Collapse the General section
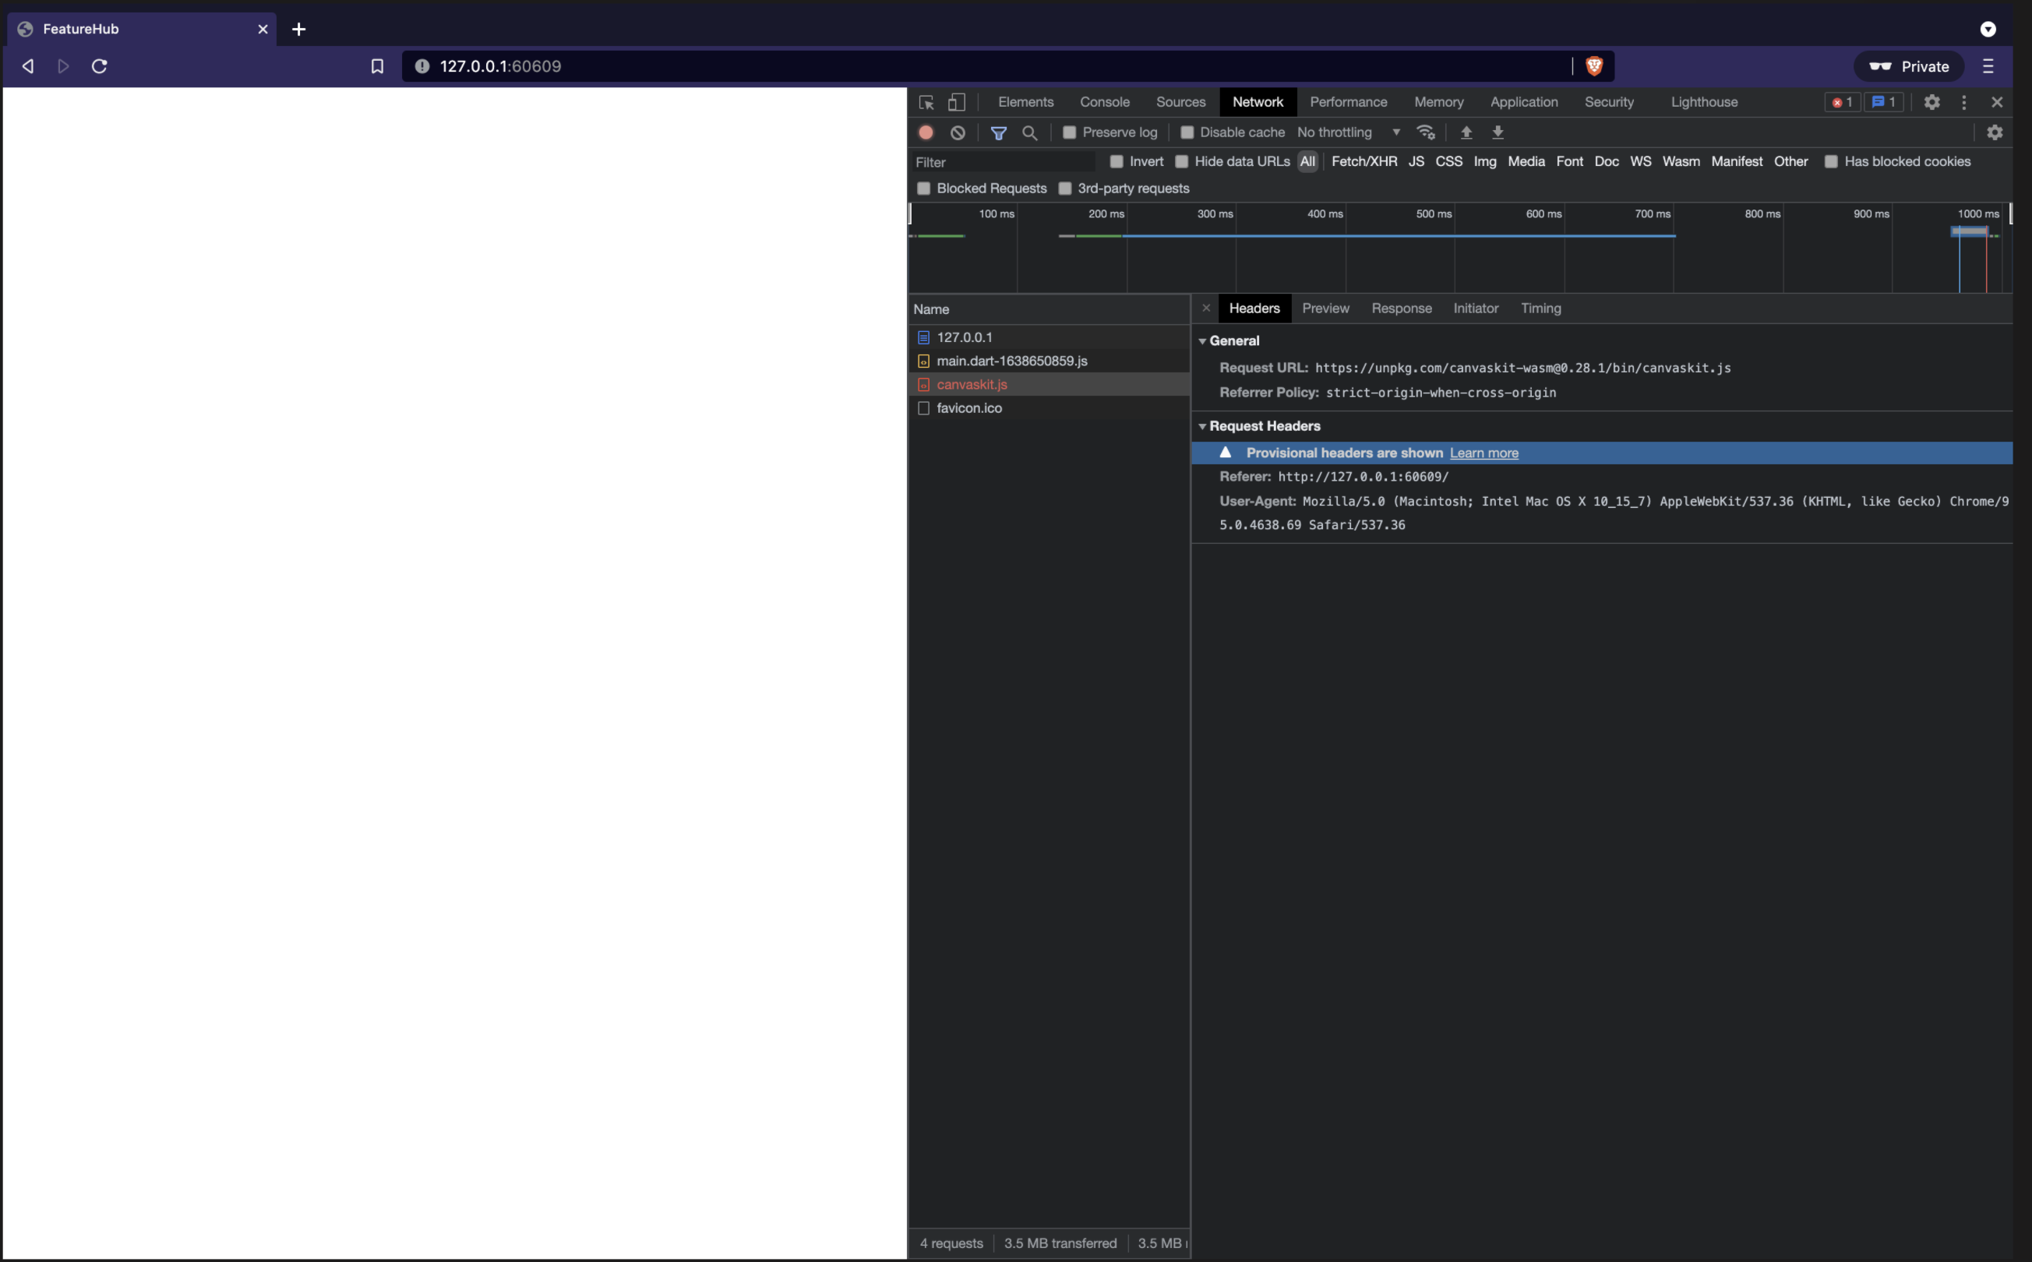 (x=1203, y=340)
